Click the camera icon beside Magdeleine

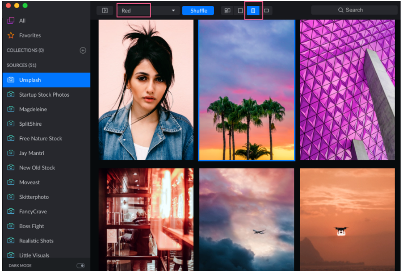tap(11, 109)
